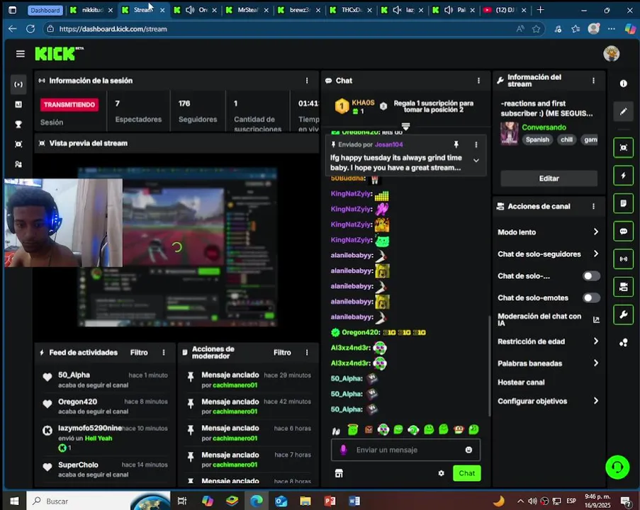Toggle the stream preview widget icon in right sidebar
This screenshot has width=640, height=510.
623,147
